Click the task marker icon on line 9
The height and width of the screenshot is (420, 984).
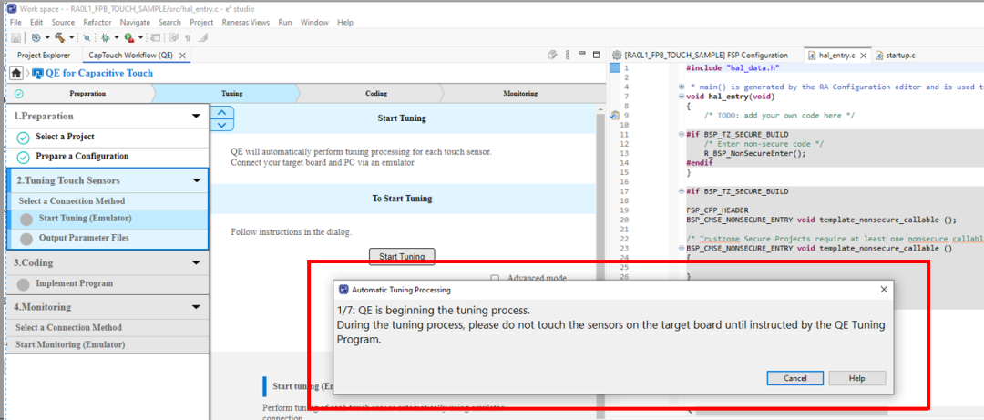pos(614,116)
